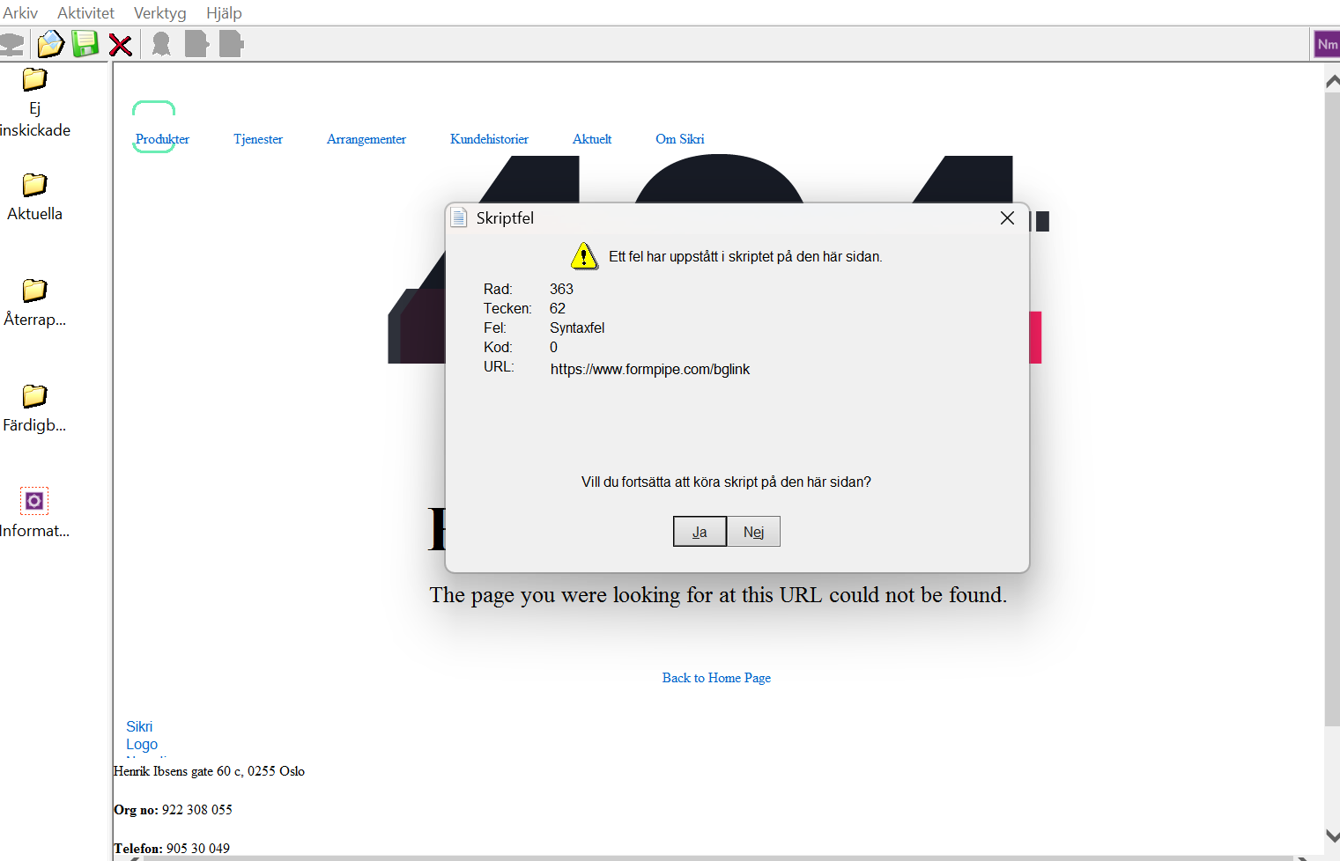Click the scrollbar up arrow on right
This screenshot has height=861, width=1340.
point(1332,81)
